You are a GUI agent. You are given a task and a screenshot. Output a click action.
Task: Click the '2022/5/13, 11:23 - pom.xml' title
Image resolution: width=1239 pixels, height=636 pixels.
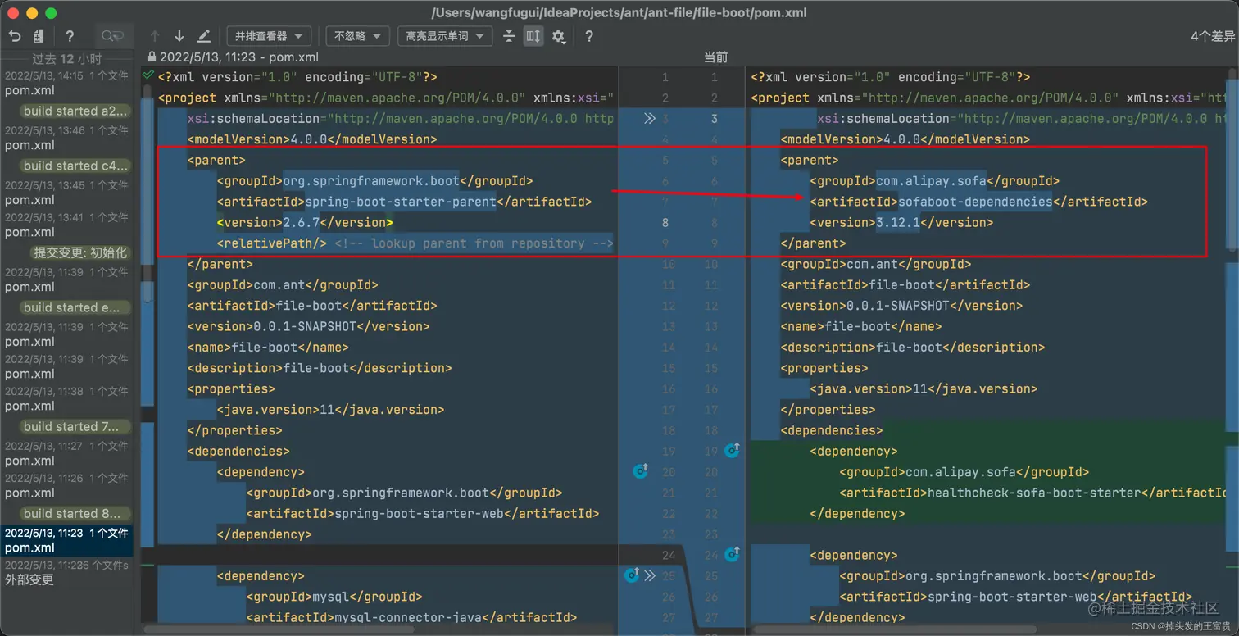[239, 57]
